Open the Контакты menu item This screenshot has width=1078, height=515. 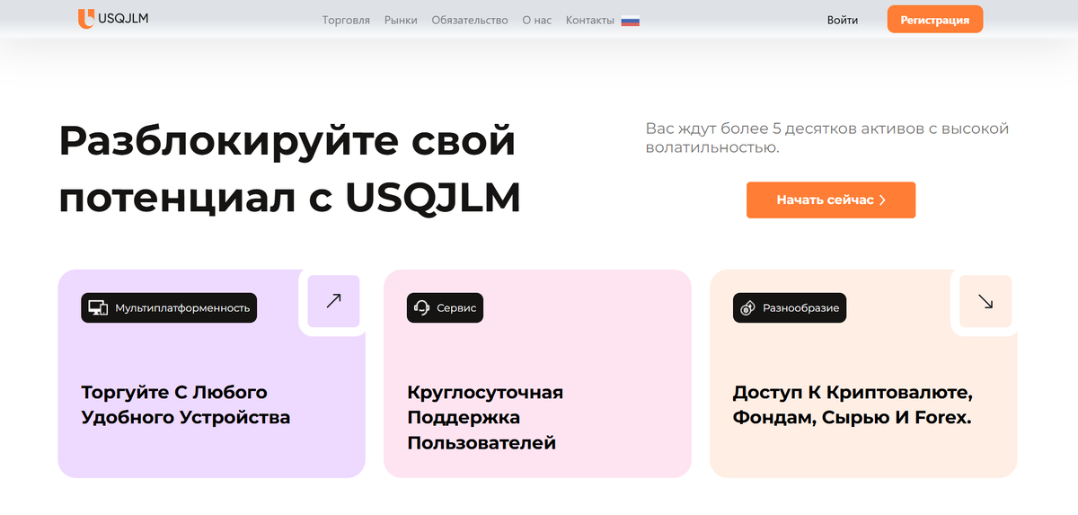click(x=590, y=20)
